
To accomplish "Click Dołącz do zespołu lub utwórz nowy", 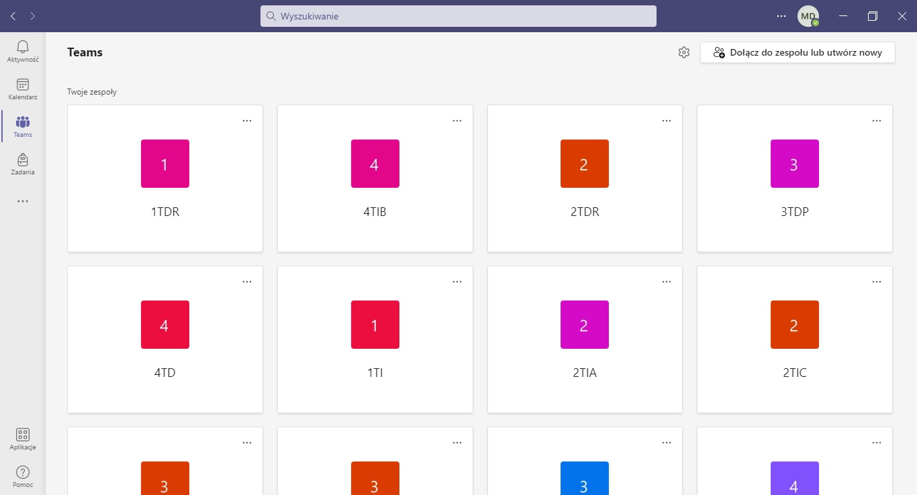I will pyautogui.click(x=798, y=52).
